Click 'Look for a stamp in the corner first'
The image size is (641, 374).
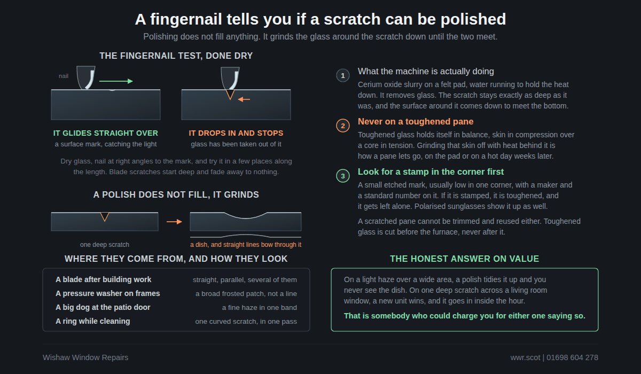[431, 172]
